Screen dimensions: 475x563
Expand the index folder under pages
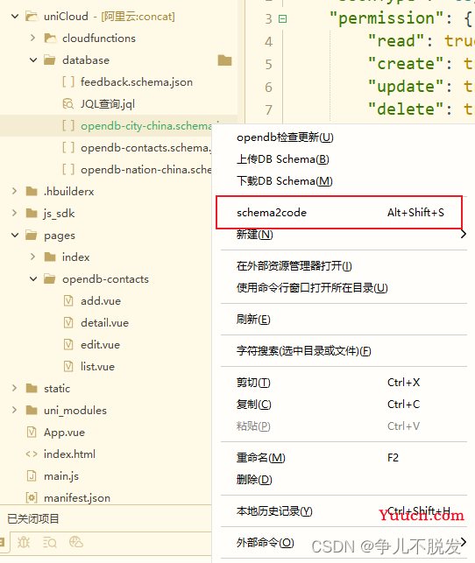[32, 257]
